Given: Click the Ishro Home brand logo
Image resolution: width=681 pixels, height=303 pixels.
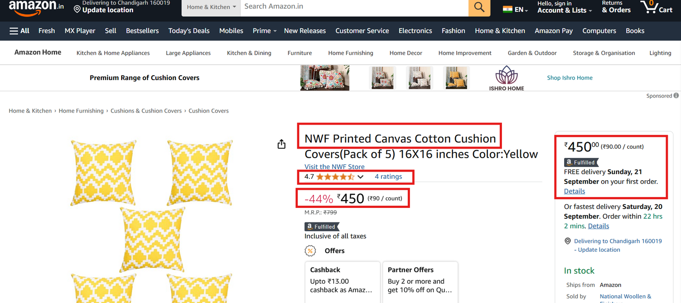Looking at the screenshot, I should (506, 78).
